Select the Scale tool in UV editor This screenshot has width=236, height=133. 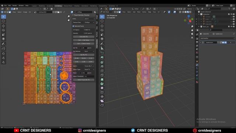pos(3,34)
